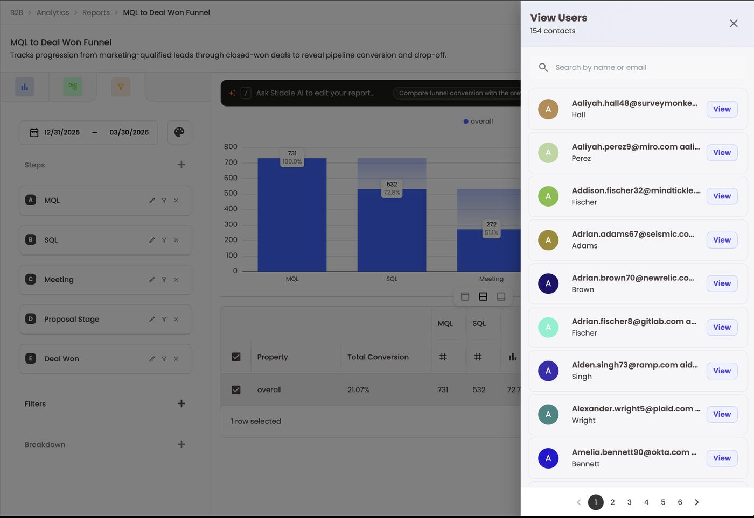The image size is (754, 518).
Task: Filter the Proposal Stage step
Action: click(164, 320)
